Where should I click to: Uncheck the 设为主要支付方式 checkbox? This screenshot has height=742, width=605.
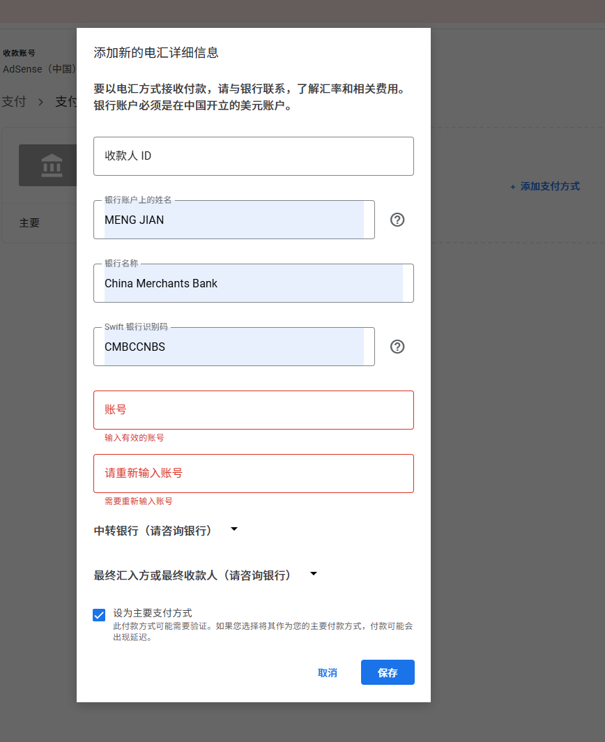coord(99,614)
